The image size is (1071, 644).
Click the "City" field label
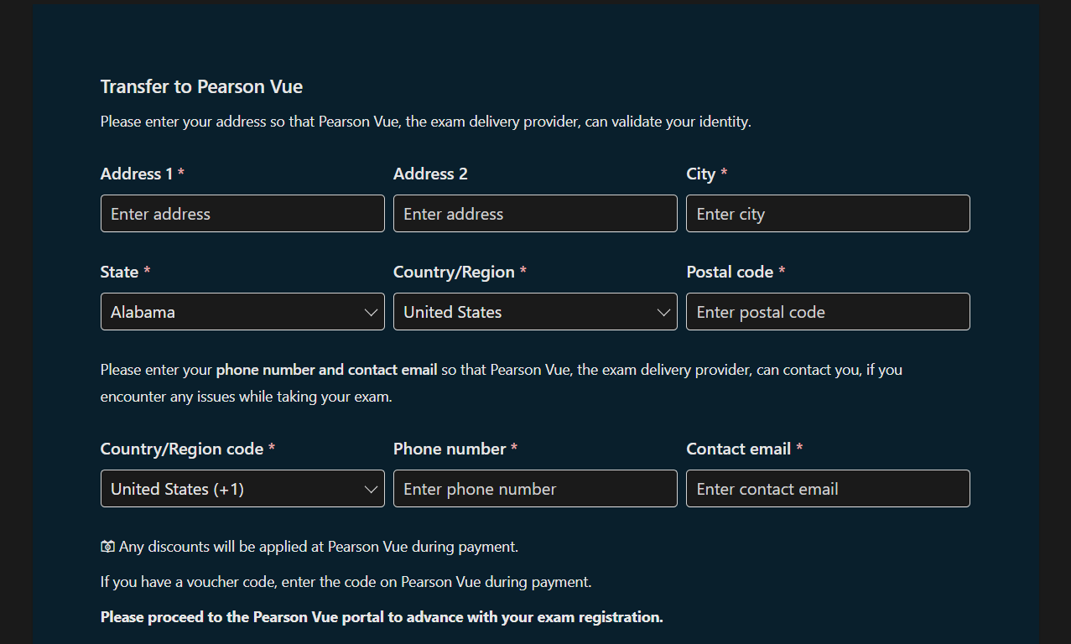click(700, 174)
